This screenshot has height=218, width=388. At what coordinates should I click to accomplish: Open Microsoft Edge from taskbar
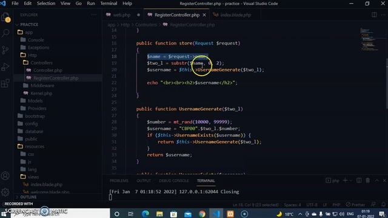click(x=145, y=214)
